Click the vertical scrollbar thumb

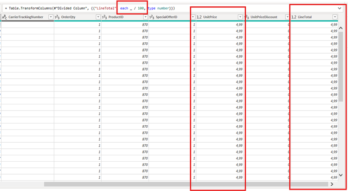(x=341, y=67)
